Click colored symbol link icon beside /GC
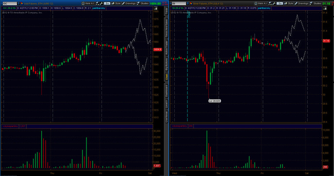The image size is (334, 176). point(21,3)
